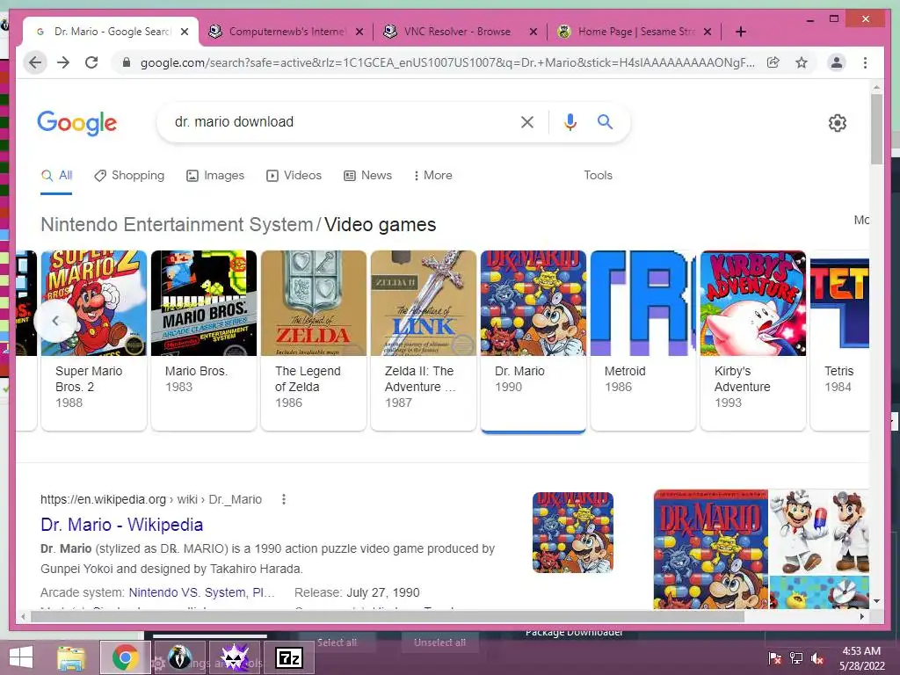Open the Wikipedia result three-dot options
Screen dimensions: 900x675
(x=284, y=499)
